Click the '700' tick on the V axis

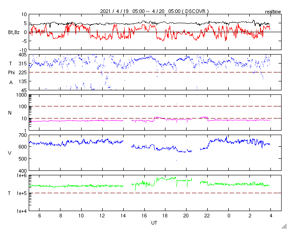(23, 136)
